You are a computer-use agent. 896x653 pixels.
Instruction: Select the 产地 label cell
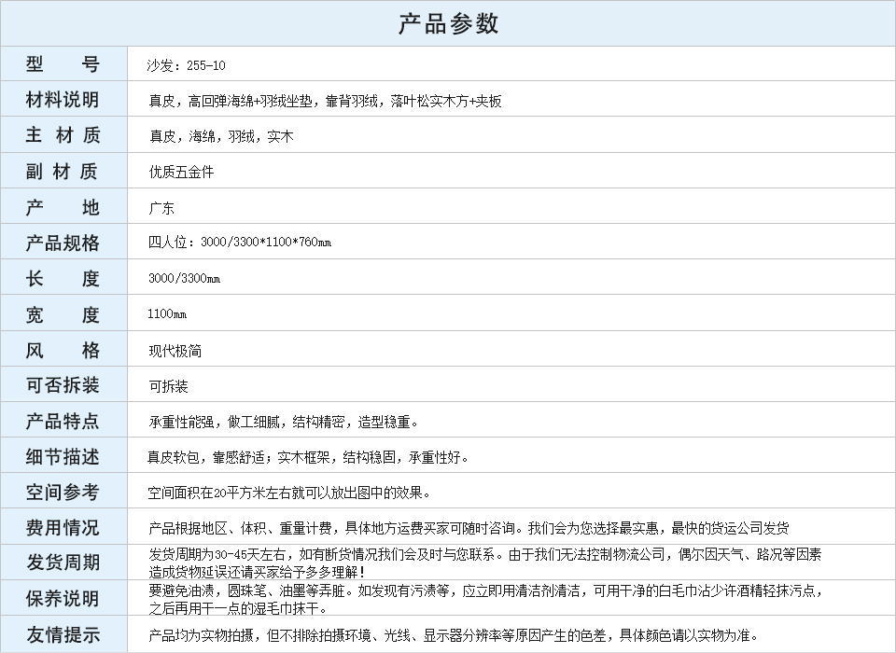[63, 205]
